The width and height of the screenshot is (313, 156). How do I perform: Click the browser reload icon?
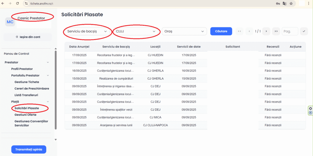pos(17,3)
